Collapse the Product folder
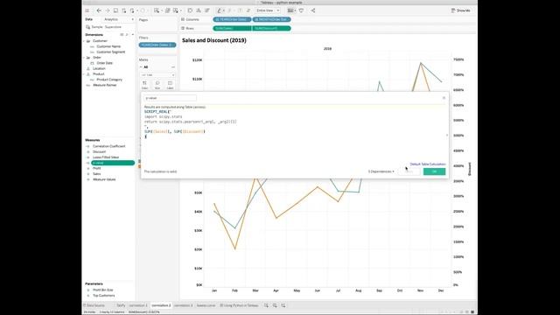Image resolution: width=560 pixels, height=315 pixels. 85,73
